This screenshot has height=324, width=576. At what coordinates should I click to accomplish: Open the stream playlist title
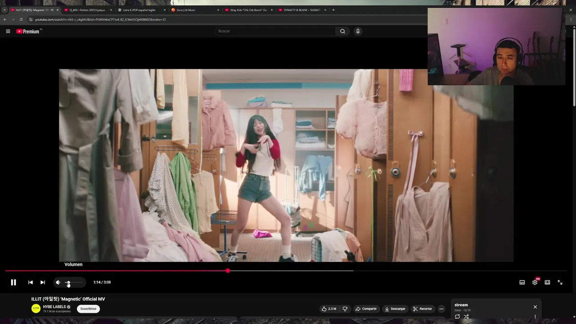coord(461,305)
